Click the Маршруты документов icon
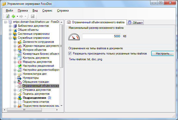The width and height of the screenshot is (178, 120). click(x=20, y=62)
